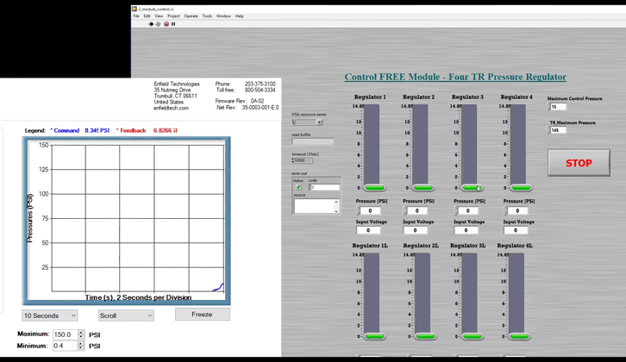Image resolution: width=626 pixels, height=362 pixels.
Task: Click the Run Continuously toolbar icon
Action: coord(158,24)
